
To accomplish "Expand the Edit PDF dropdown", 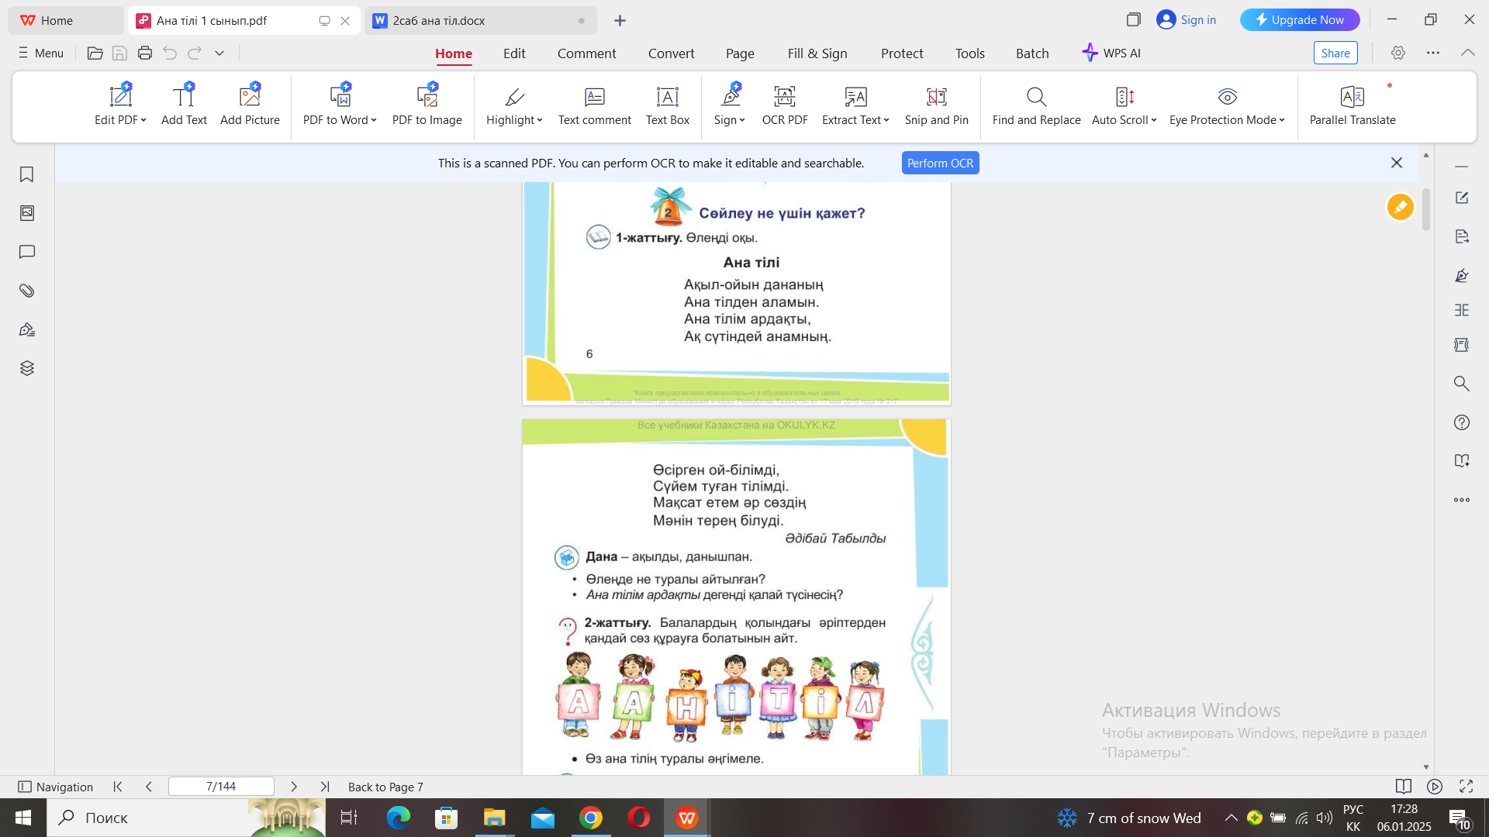I will [x=143, y=120].
